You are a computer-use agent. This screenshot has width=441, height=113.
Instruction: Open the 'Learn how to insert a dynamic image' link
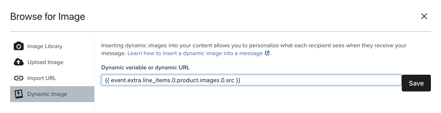tap(195, 53)
